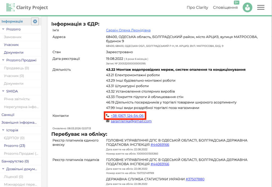
Task: Click the Clarity Project logo
Action: 27,7
